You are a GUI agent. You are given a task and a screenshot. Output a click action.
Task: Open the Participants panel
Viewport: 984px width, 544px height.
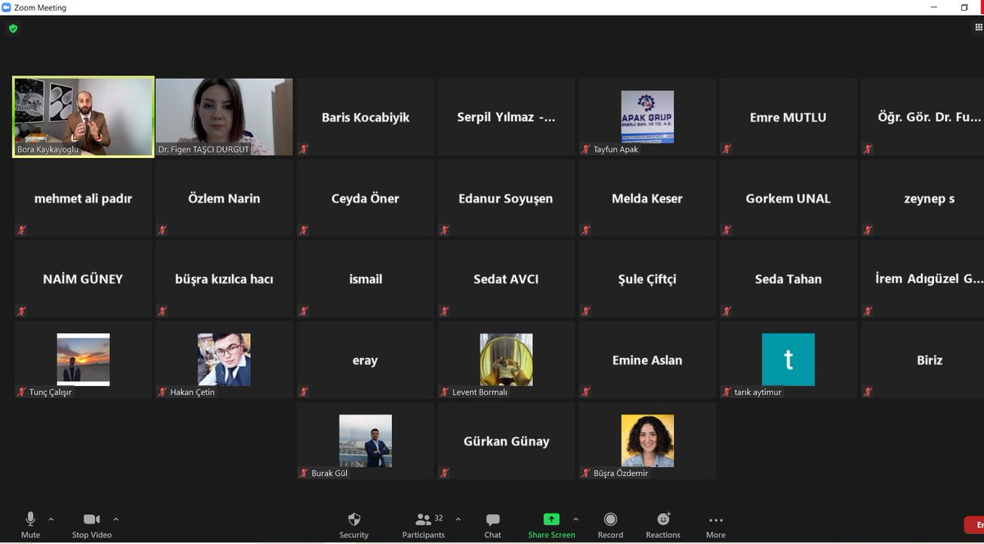423,524
